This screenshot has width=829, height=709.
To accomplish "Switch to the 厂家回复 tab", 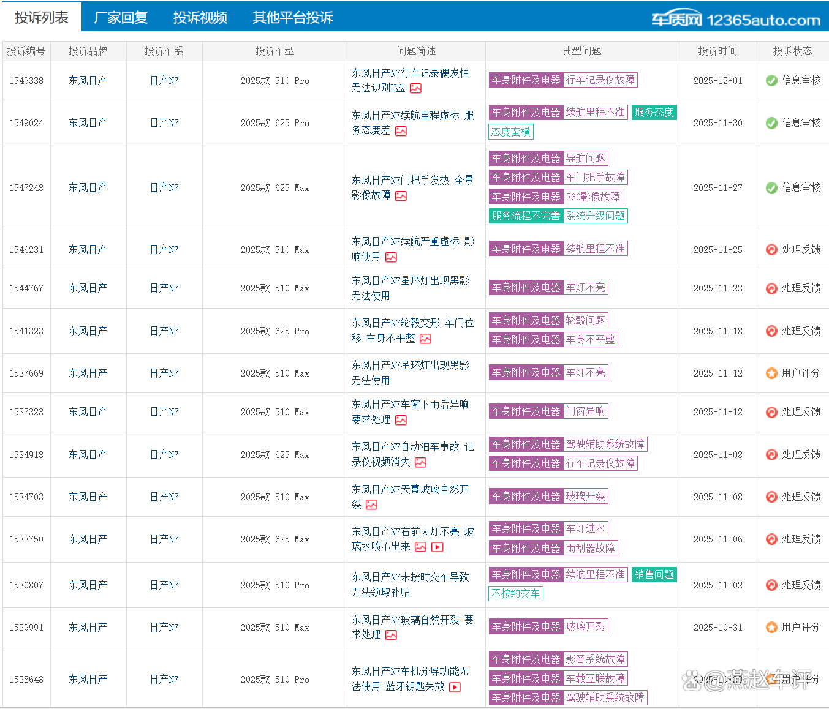I will (x=121, y=18).
